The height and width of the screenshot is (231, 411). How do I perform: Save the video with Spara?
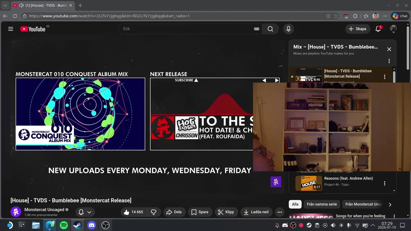pos(200,212)
